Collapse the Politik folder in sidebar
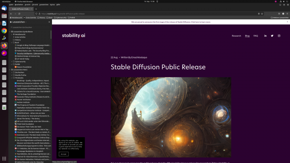This screenshot has width=290, height=163. pyautogui.click(x=12, y=64)
